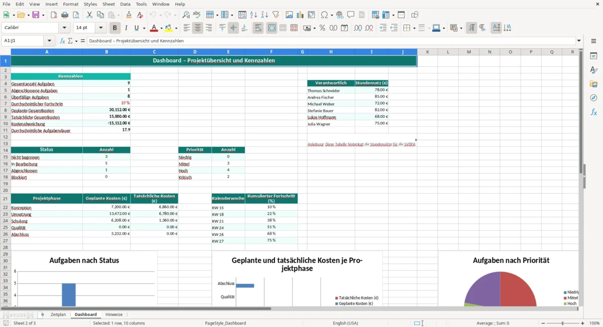Insert a chart
Screen dimensions: 603x327
click(x=300, y=15)
